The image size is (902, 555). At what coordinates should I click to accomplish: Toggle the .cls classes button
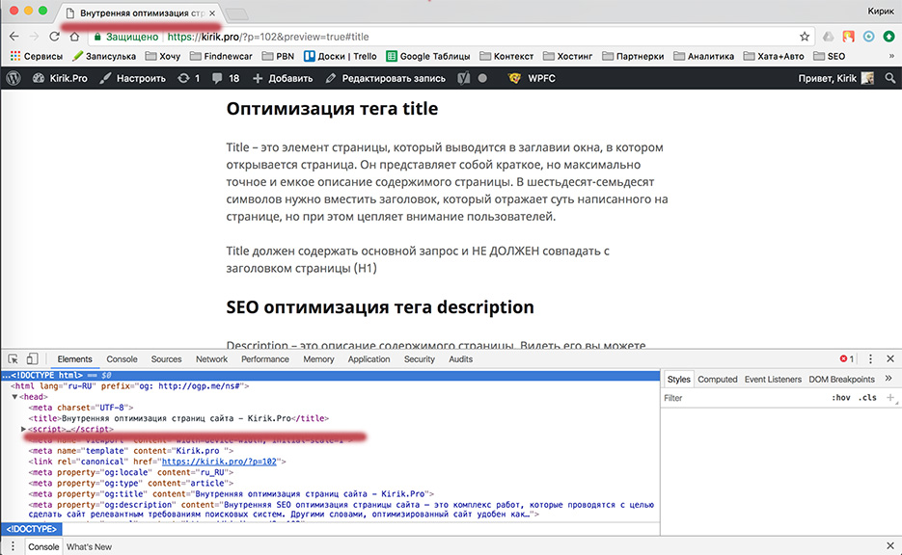coord(867,398)
